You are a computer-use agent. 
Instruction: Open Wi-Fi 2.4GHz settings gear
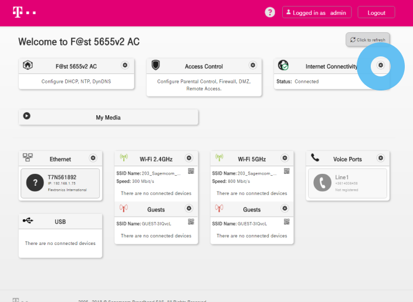pyautogui.click(x=189, y=158)
